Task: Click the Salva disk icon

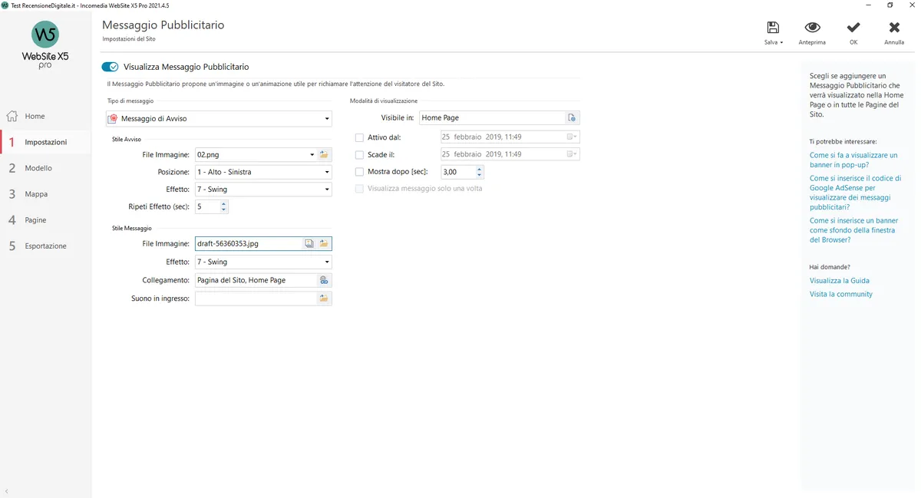Action: [773, 28]
